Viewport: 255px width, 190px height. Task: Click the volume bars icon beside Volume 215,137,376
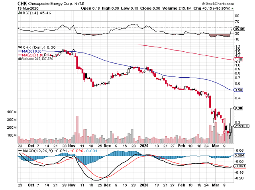tap(20, 59)
